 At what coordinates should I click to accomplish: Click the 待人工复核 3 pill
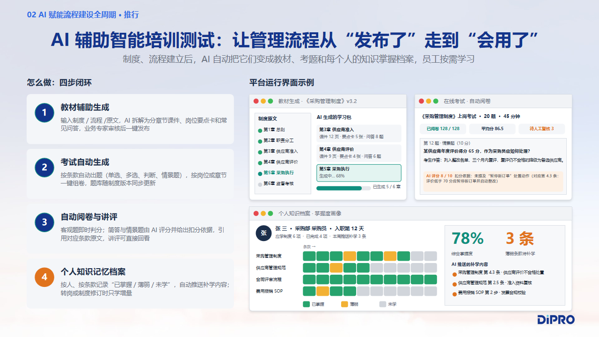click(541, 129)
